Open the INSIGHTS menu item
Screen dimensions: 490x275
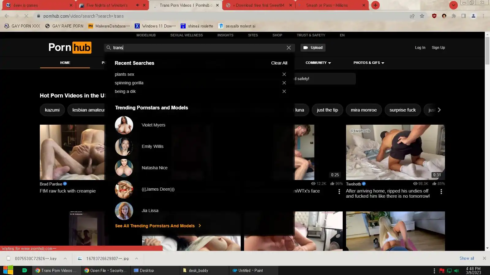click(225, 35)
